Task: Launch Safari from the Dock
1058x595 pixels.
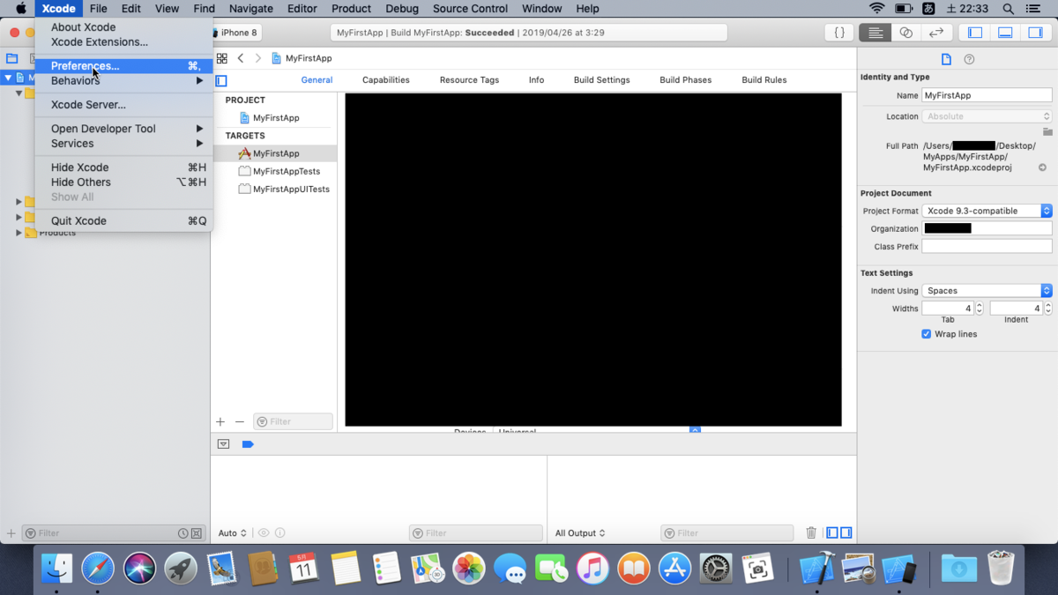Action: click(x=98, y=569)
